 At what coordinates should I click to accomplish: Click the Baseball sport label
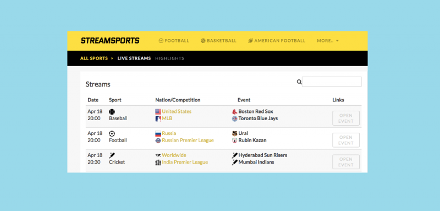118,118
